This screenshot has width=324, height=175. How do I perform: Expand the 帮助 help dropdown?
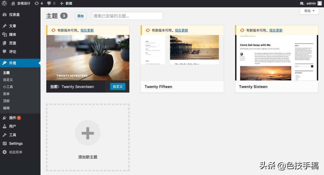click(309, 11)
